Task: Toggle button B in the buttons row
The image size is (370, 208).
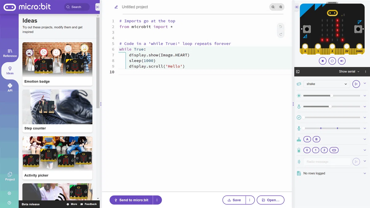Action: pos(316,139)
